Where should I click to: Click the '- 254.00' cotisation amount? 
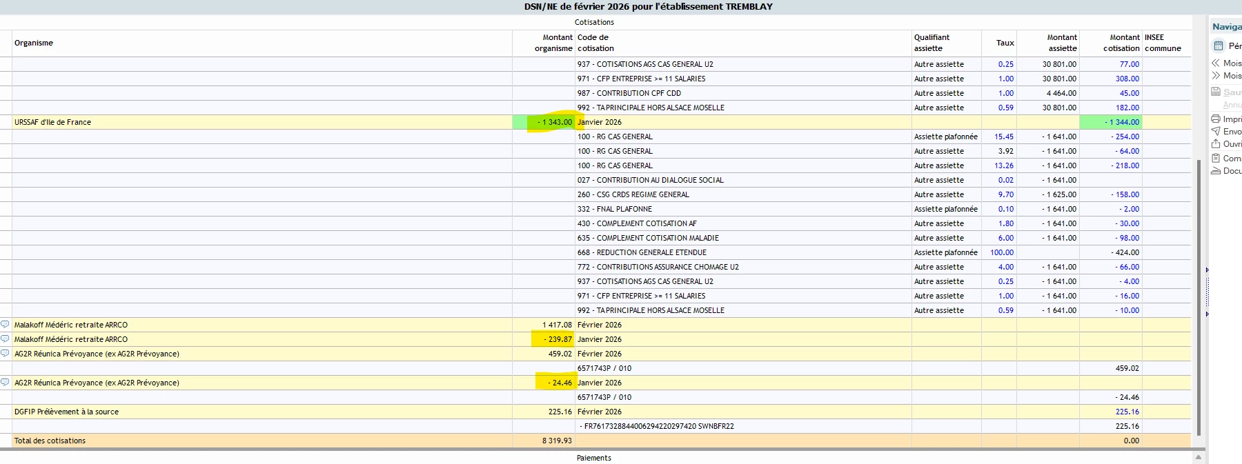pos(1125,137)
